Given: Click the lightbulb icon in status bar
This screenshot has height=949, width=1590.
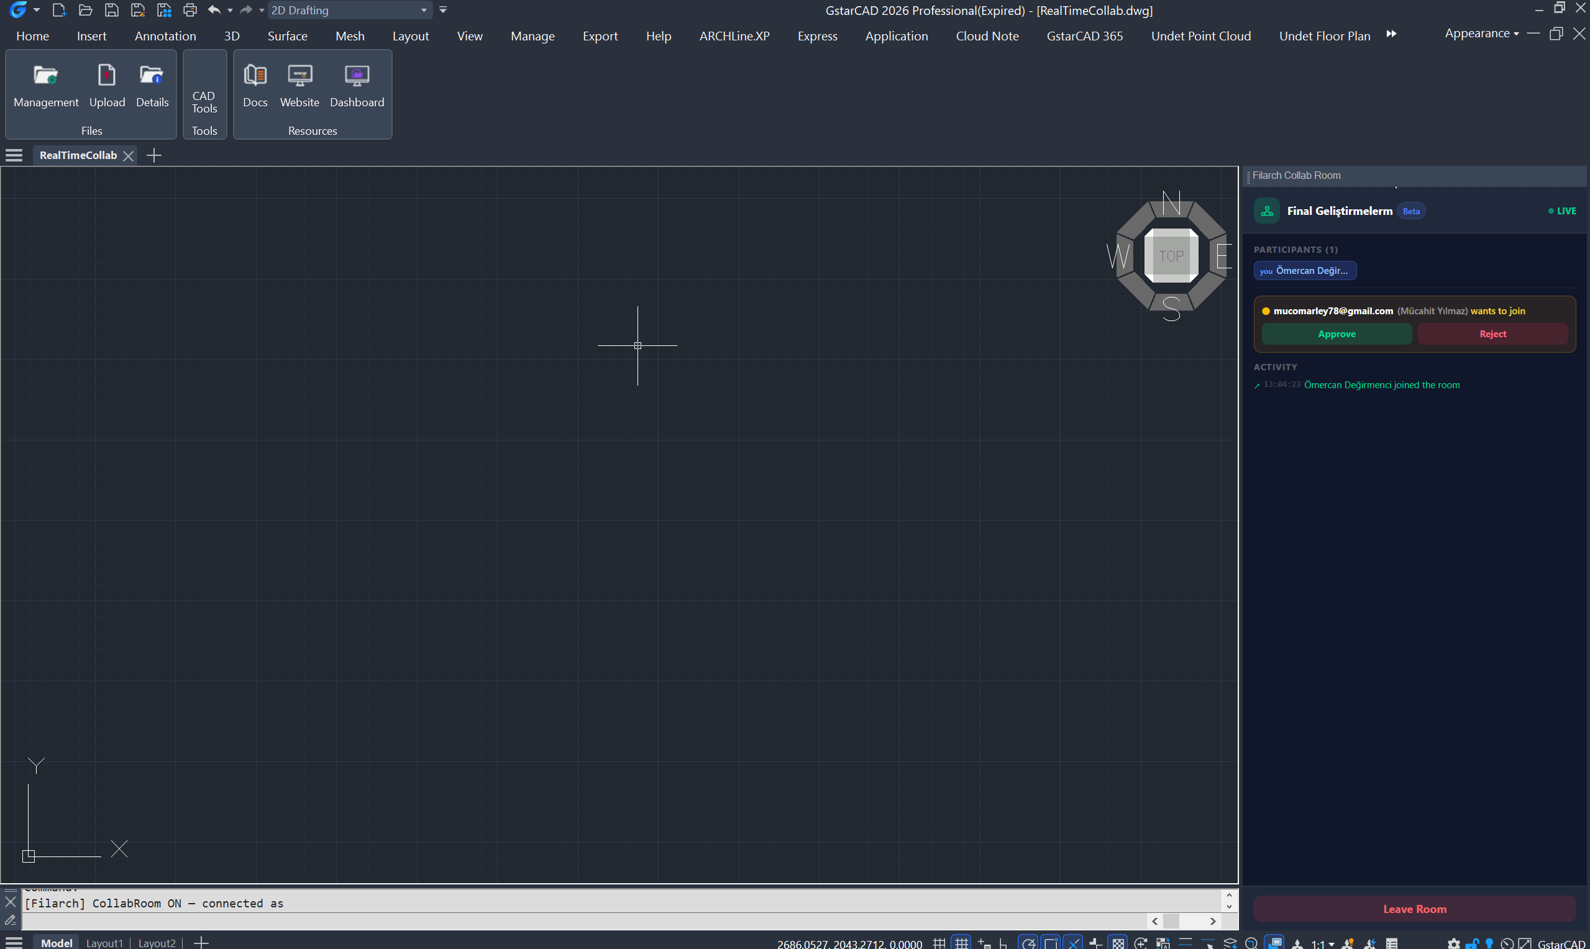Looking at the screenshot, I should [x=1489, y=943].
